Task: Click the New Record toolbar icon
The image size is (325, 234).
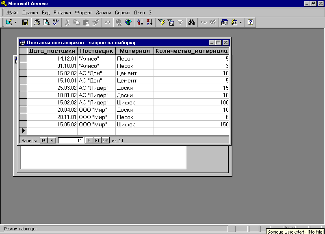Action: point(204,22)
